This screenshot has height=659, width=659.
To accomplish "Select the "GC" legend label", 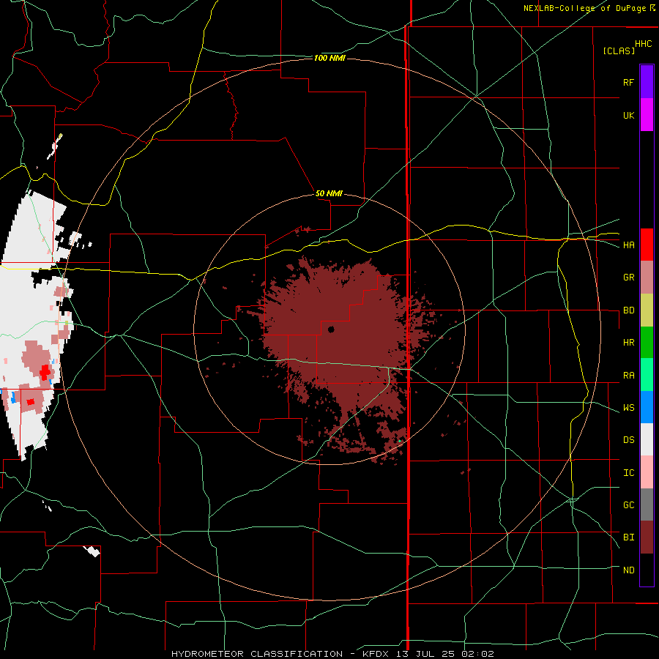I will (x=628, y=505).
